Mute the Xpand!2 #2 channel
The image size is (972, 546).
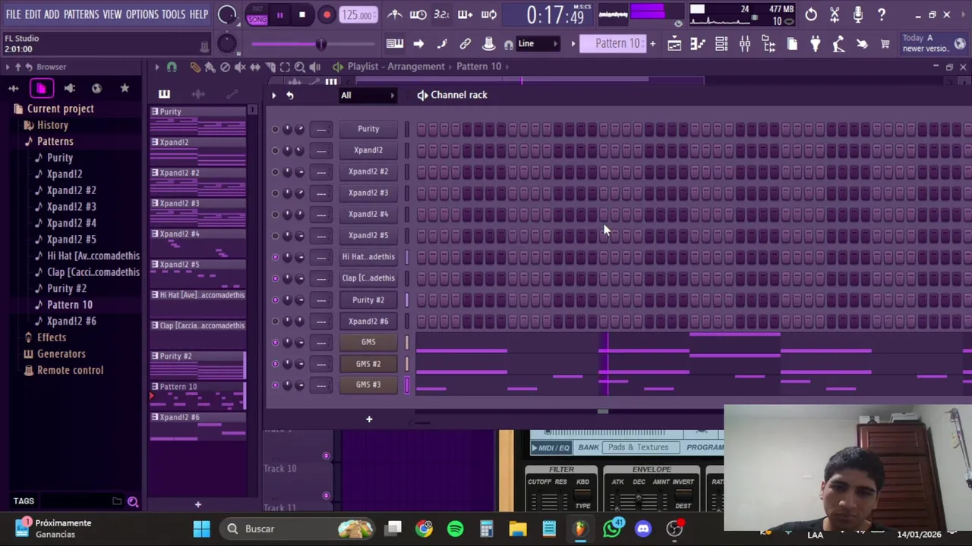pos(275,172)
